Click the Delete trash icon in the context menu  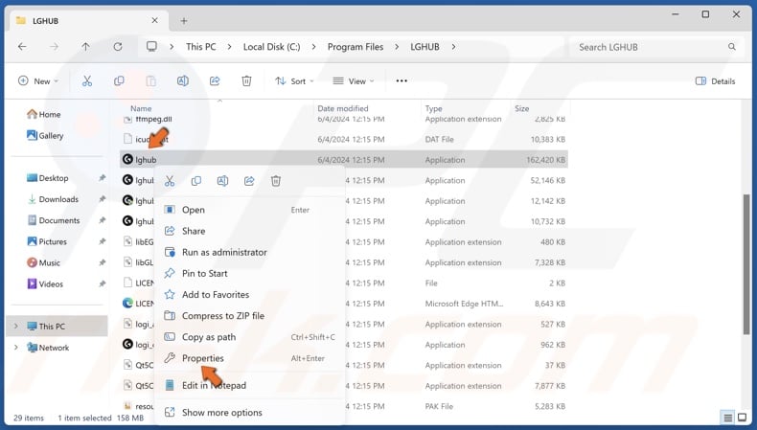276,181
